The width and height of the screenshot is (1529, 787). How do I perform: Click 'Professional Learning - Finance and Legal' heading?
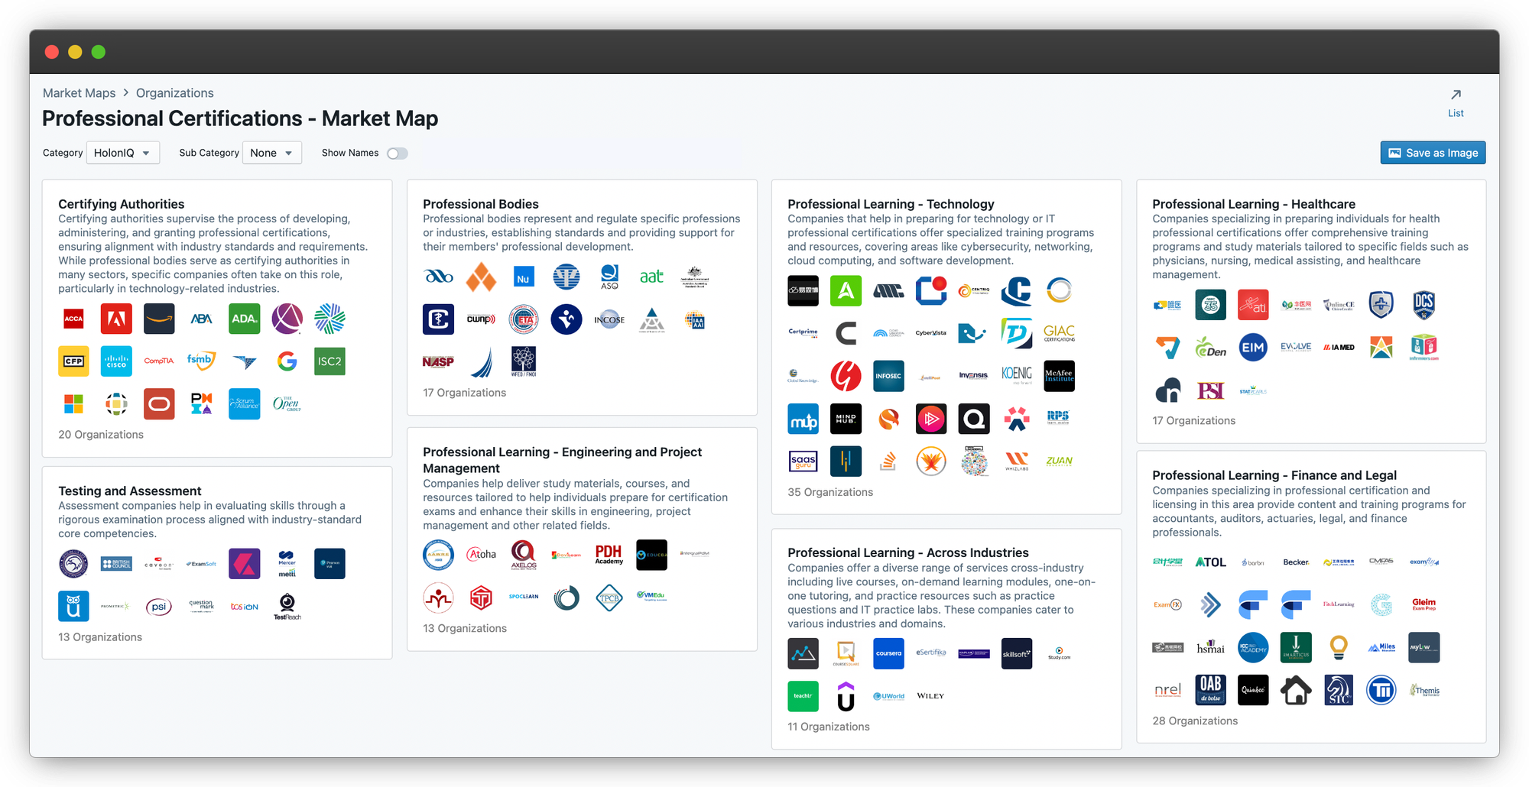click(x=1274, y=475)
